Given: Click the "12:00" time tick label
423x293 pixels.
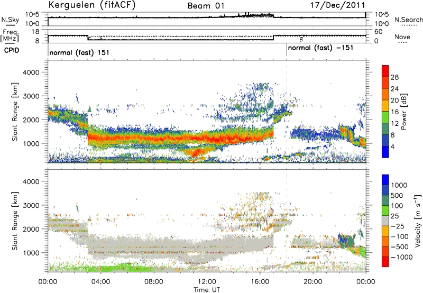Looking at the screenshot, I should 207,282.
